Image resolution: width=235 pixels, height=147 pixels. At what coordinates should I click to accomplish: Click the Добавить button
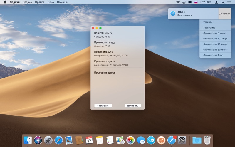tap(133, 106)
